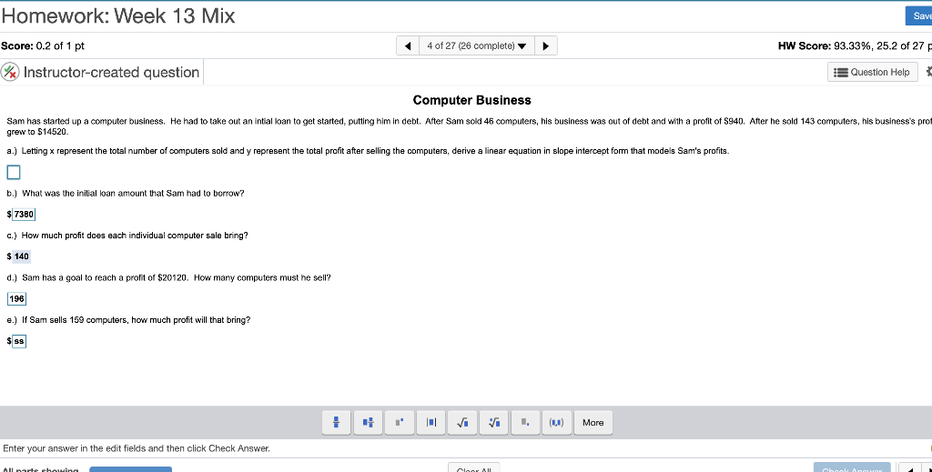This screenshot has width=932, height=472.
Task: Click the empty answer box for part a
Action: point(14,172)
